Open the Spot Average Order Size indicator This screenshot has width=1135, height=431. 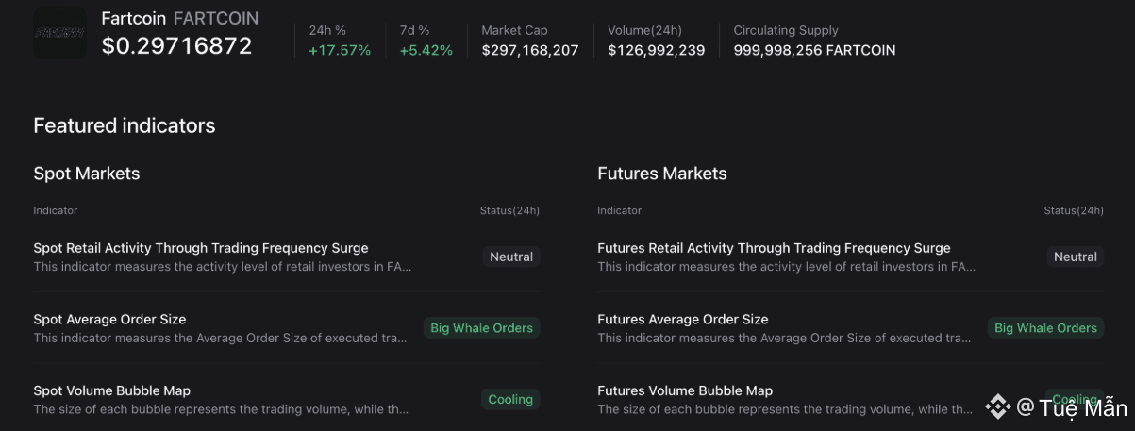click(109, 320)
